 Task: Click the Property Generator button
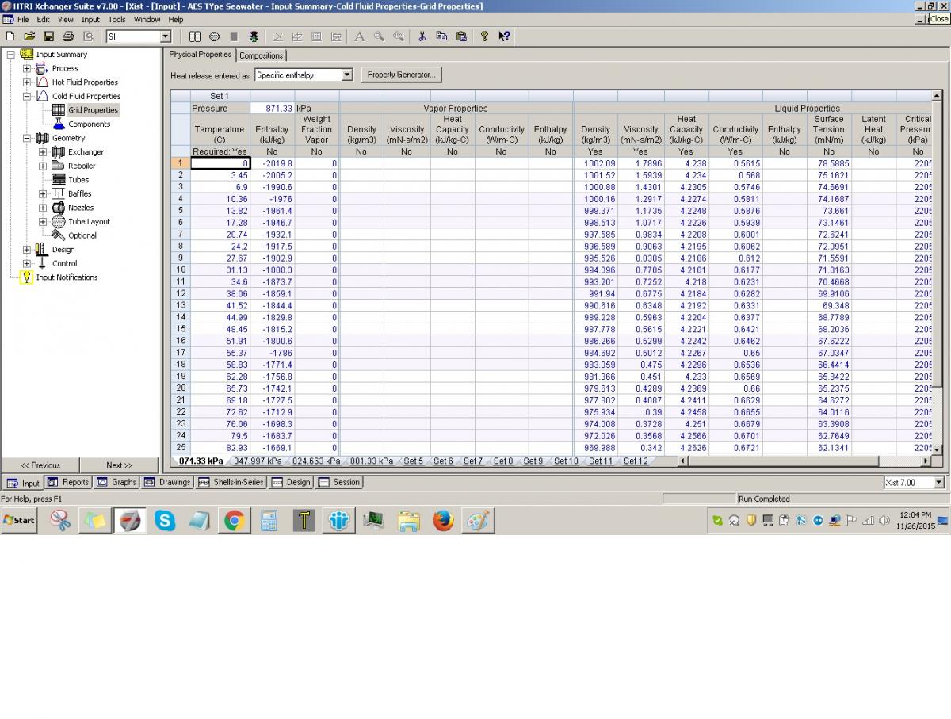[401, 75]
